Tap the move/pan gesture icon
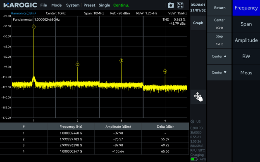260x162 pixels. tap(198, 97)
